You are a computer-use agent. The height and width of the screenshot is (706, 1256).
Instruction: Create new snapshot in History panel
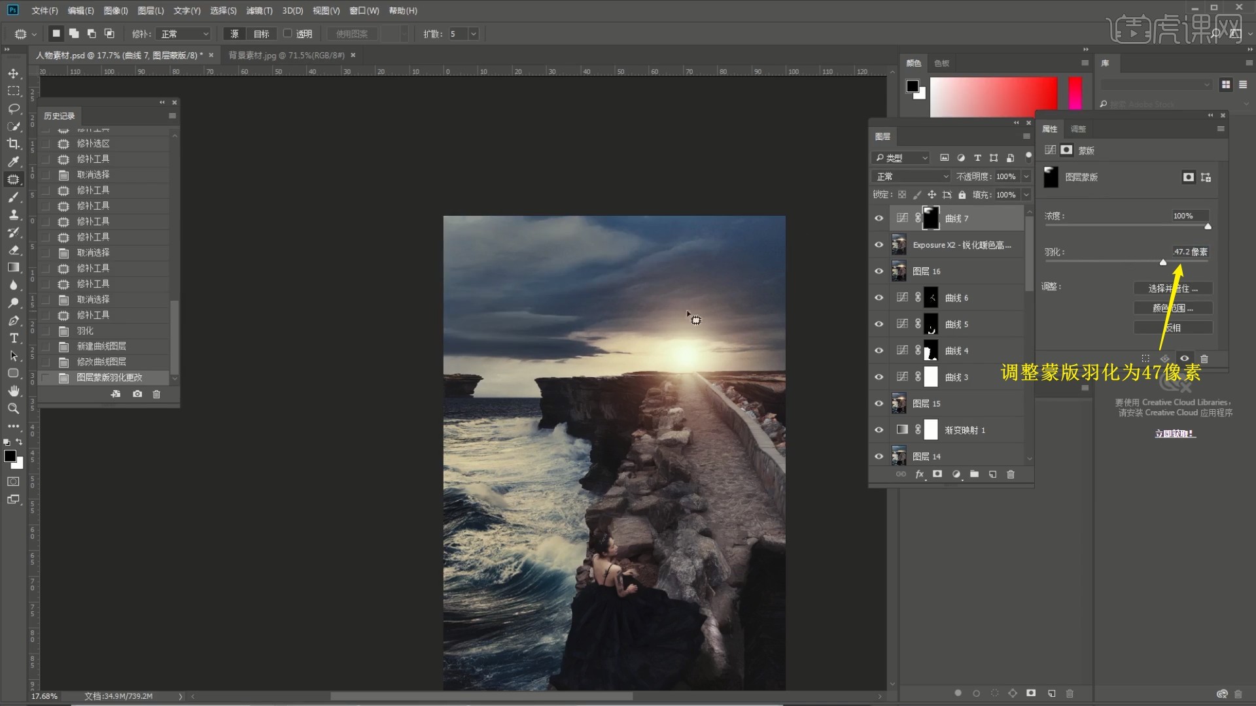[x=137, y=394]
